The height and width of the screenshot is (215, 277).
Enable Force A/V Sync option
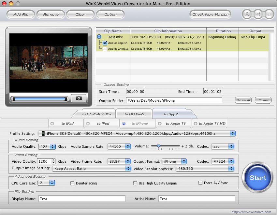click(x=200, y=183)
